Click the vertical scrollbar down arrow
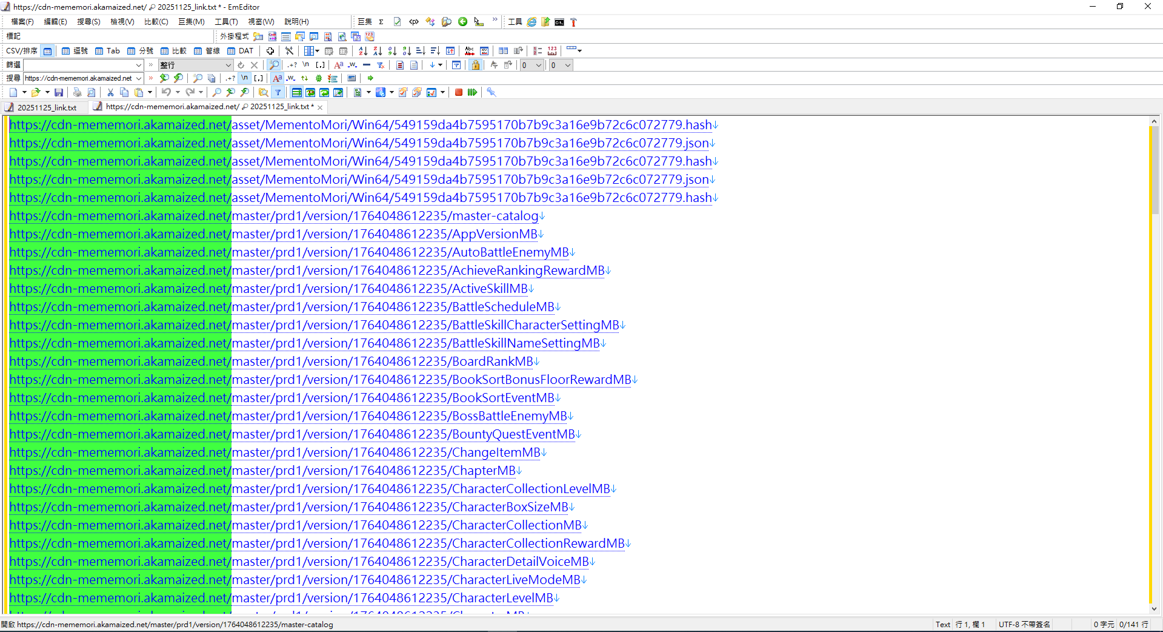The height and width of the screenshot is (632, 1163). (x=1154, y=609)
